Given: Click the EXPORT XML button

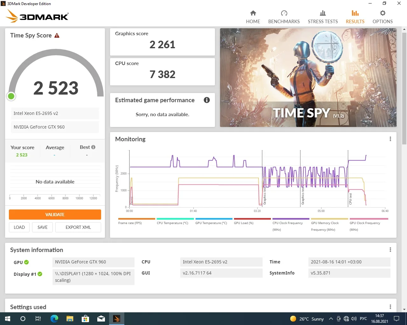Looking at the screenshot, I should coord(78,227).
